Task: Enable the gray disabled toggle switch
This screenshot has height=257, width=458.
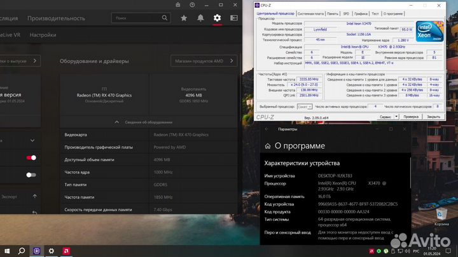Action: coord(31,175)
